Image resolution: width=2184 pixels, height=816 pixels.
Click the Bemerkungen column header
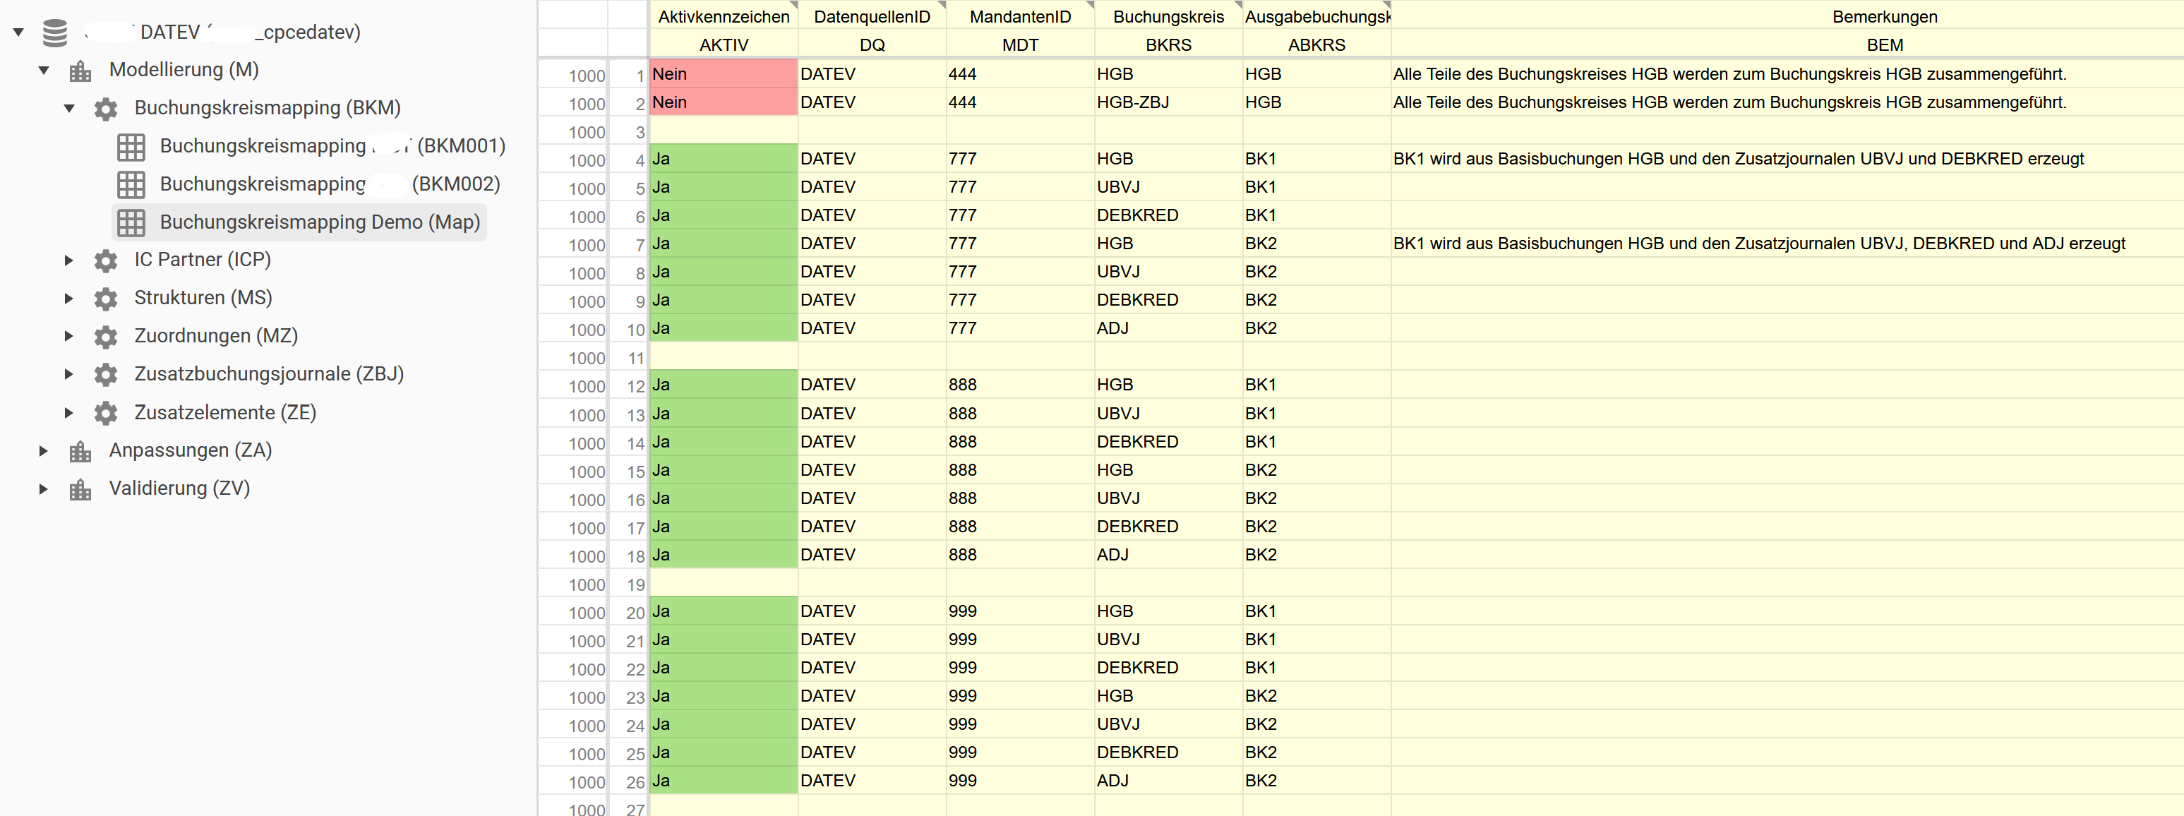(x=1884, y=17)
